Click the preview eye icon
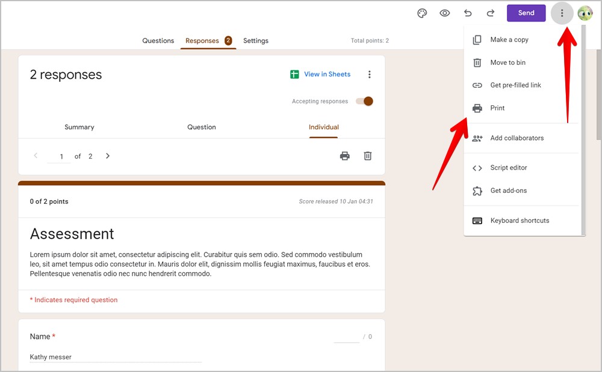 pyautogui.click(x=445, y=13)
